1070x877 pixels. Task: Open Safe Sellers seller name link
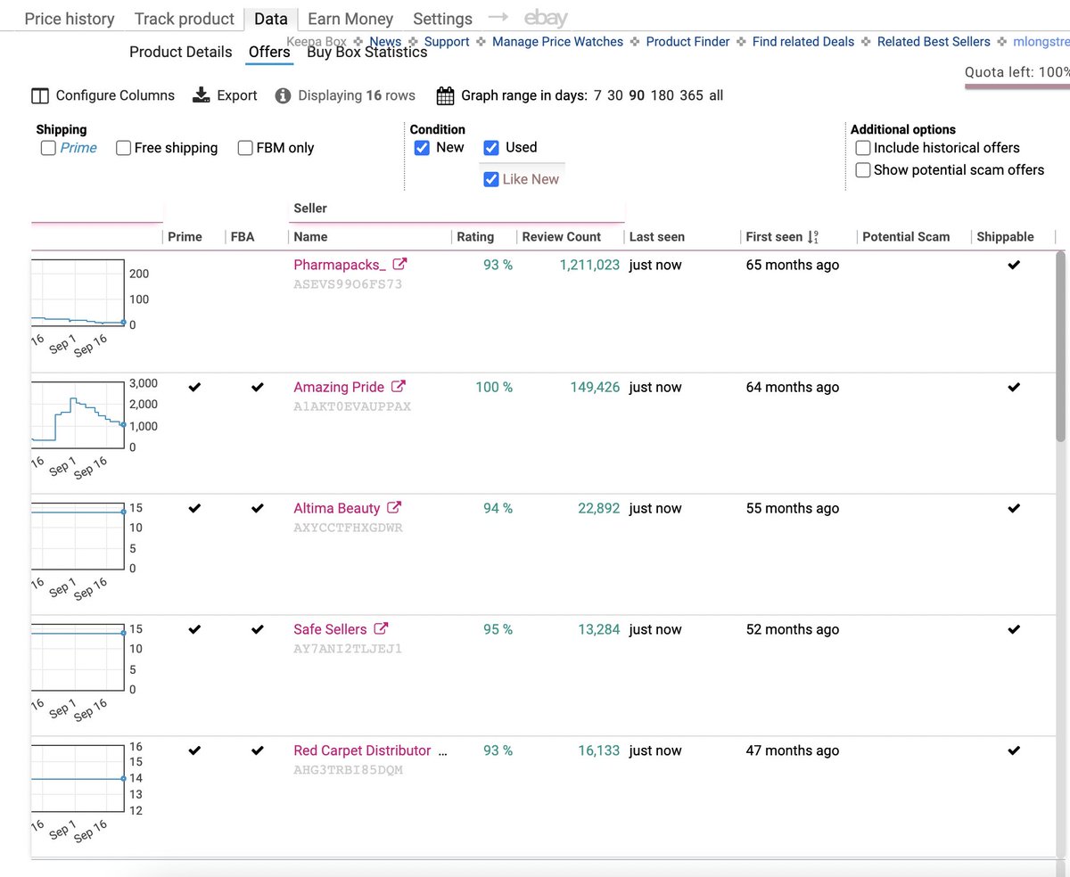tap(330, 629)
